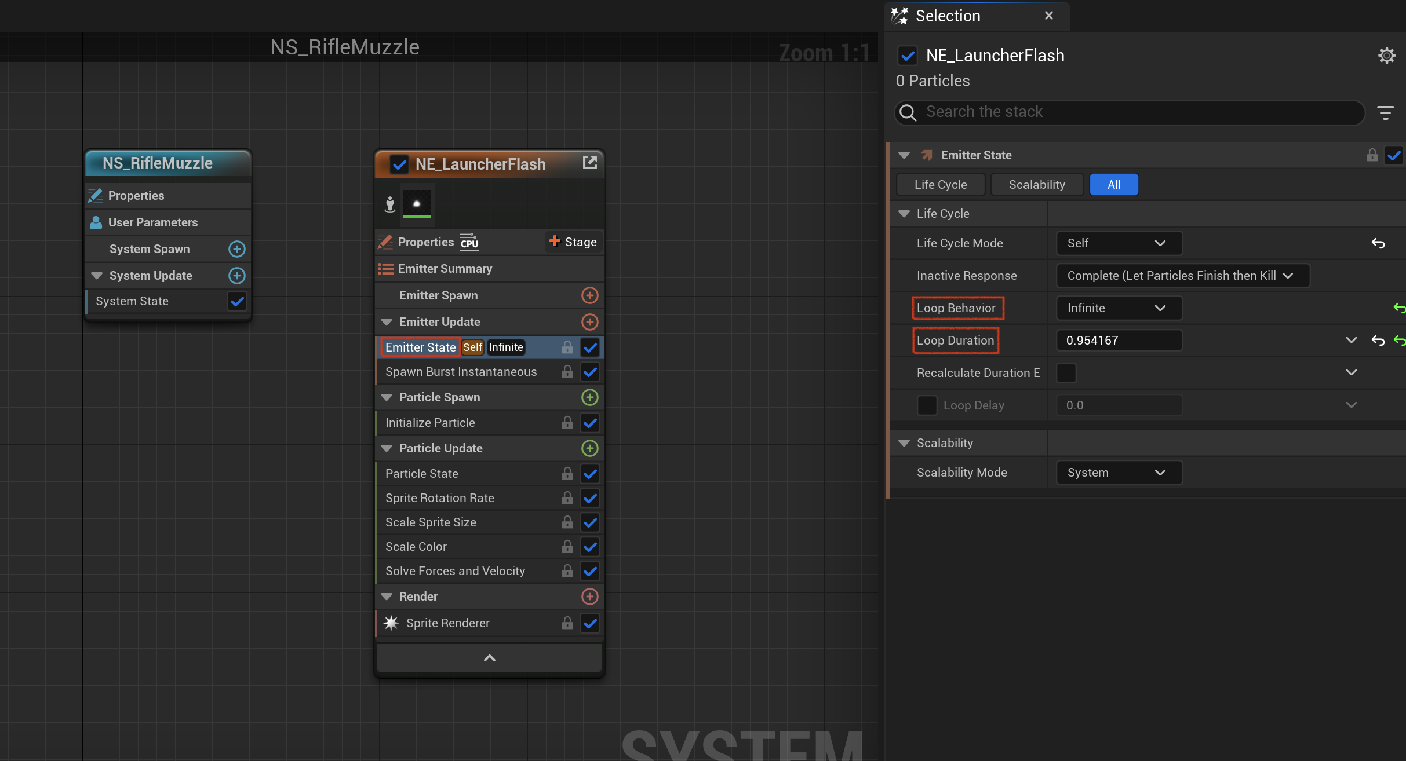The height and width of the screenshot is (761, 1406).
Task: Collapse the Scalability category
Action: click(904, 443)
